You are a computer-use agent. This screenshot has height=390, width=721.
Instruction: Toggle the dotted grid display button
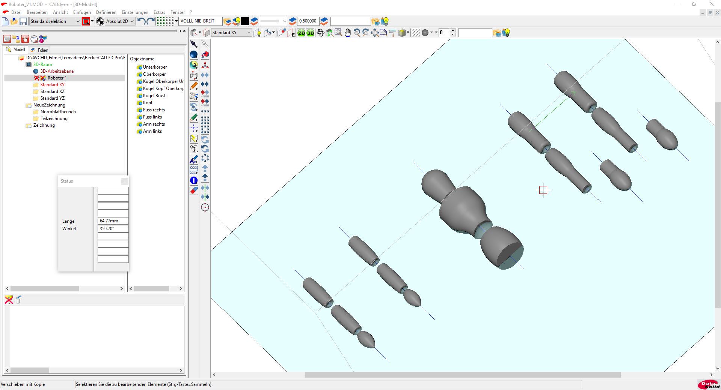[165, 21]
